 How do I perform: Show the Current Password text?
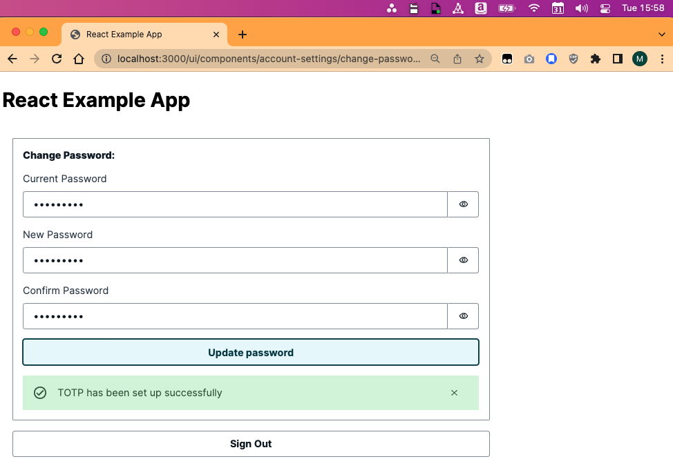point(463,204)
